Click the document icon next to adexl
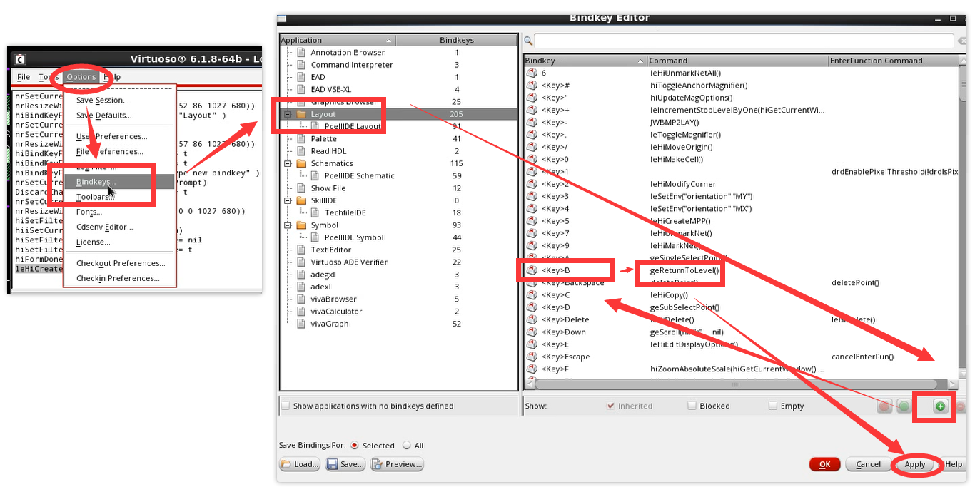The width and height of the screenshot is (975, 487). (x=300, y=287)
